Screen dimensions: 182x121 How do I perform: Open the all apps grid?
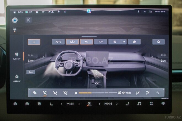(x=151, y=103)
